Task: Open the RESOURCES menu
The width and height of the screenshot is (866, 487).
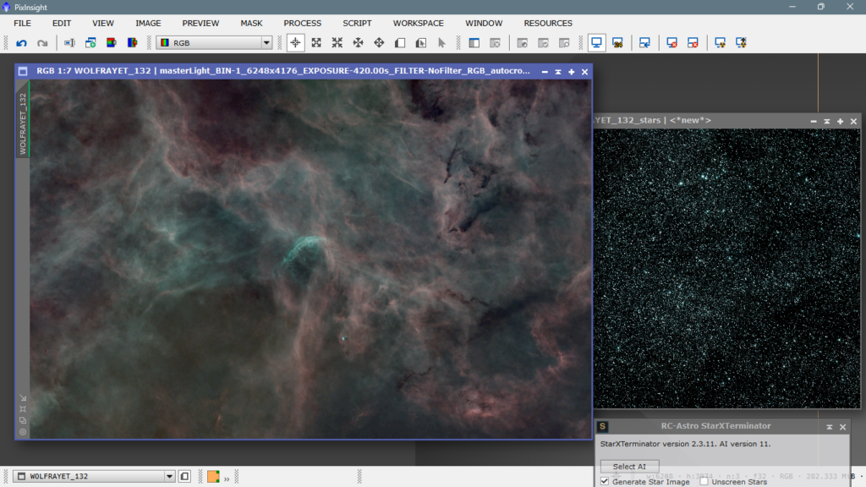Action: click(548, 23)
